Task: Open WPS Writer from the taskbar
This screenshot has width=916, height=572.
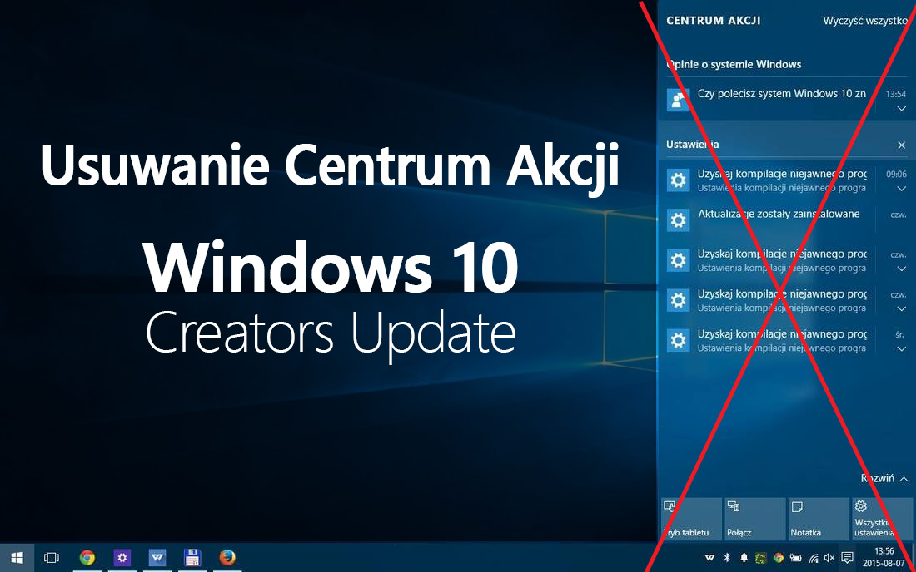Action: [x=157, y=558]
